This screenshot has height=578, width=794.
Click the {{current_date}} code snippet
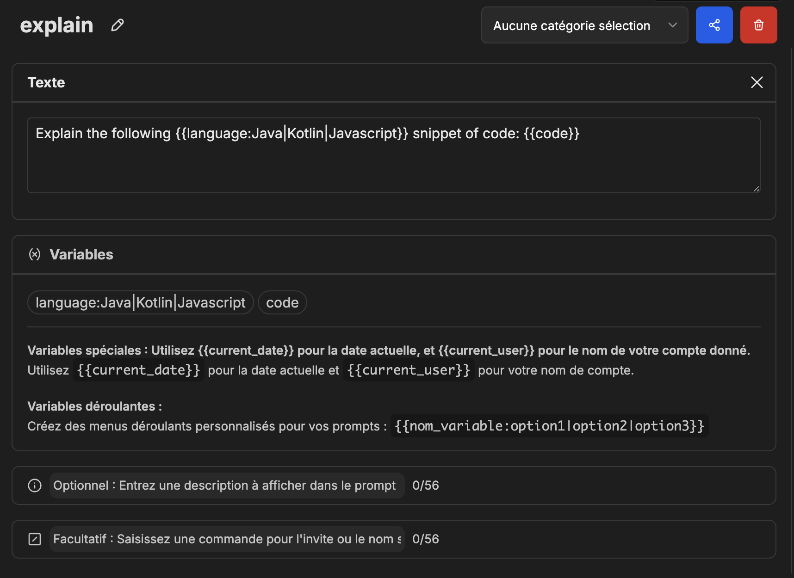[138, 370]
